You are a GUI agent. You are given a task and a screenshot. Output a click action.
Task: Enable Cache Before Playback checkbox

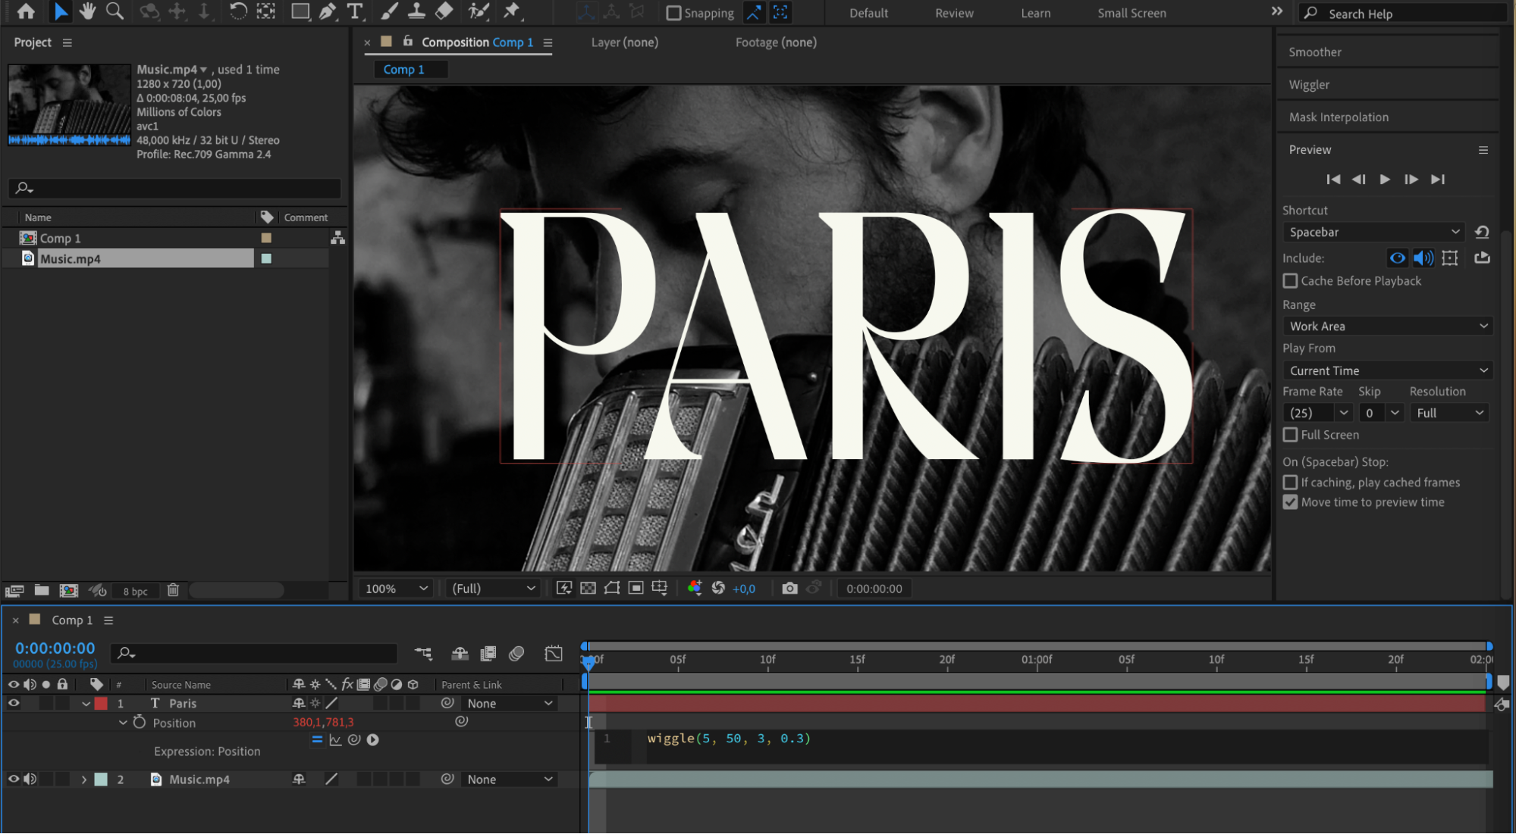1290,281
